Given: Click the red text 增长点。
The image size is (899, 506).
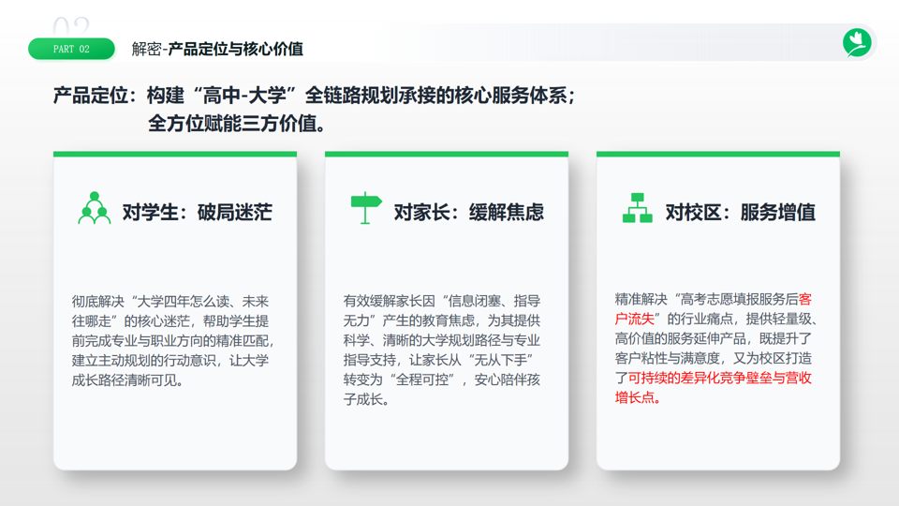Looking at the screenshot, I should coord(638,397).
